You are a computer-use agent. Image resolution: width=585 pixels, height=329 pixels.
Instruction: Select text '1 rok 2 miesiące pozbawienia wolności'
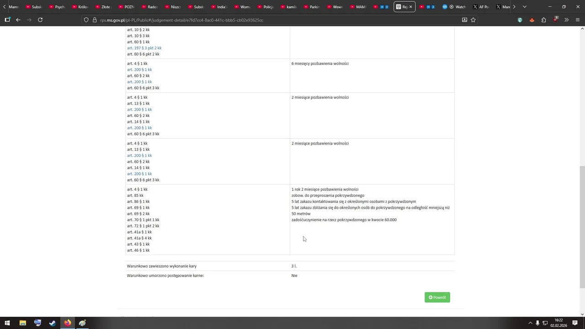pos(325,189)
